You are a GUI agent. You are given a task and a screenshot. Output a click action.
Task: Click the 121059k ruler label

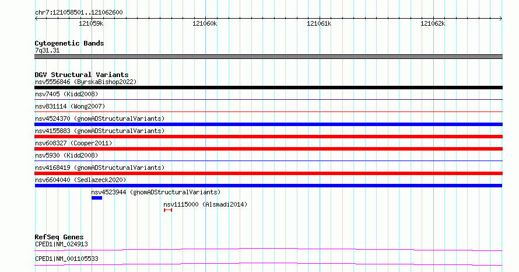(x=91, y=23)
